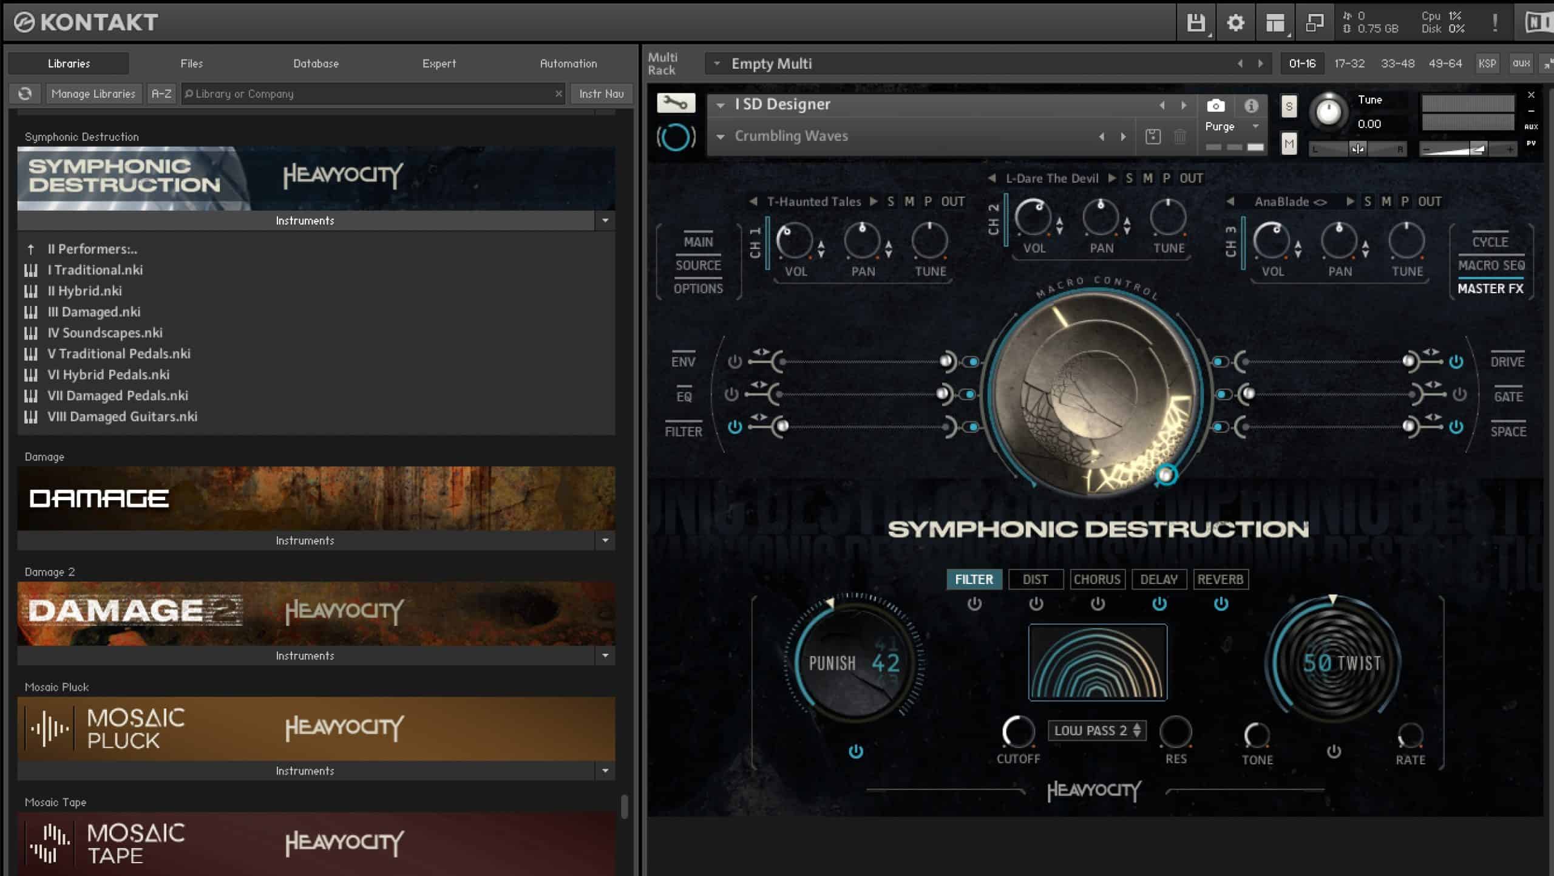The width and height of the screenshot is (1554, 876).
Task: Load next source after T-Haunted Tales
Action: pos(874,202)
